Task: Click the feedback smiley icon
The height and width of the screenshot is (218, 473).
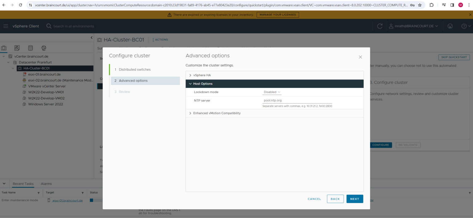Action: [450, 26]
